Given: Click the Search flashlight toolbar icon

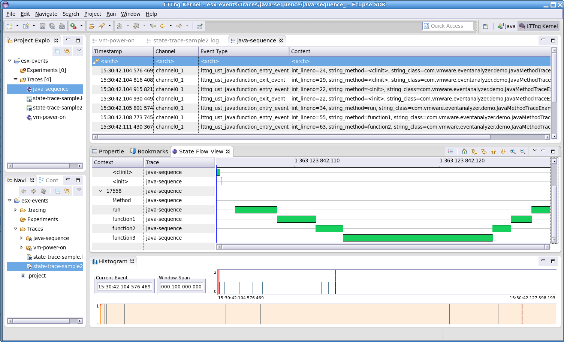Looking at the screenshot, I should click(102, 26).
